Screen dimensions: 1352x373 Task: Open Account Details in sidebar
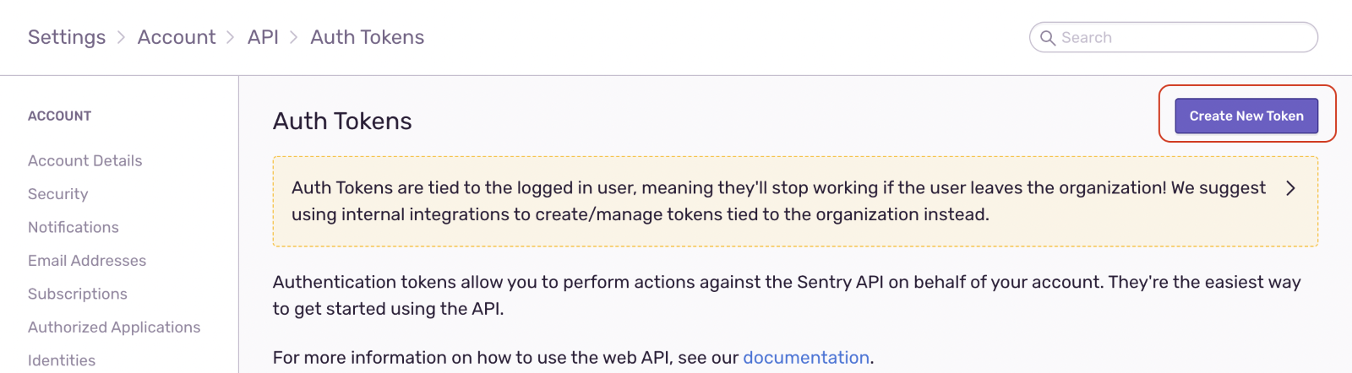click(85, 160)
